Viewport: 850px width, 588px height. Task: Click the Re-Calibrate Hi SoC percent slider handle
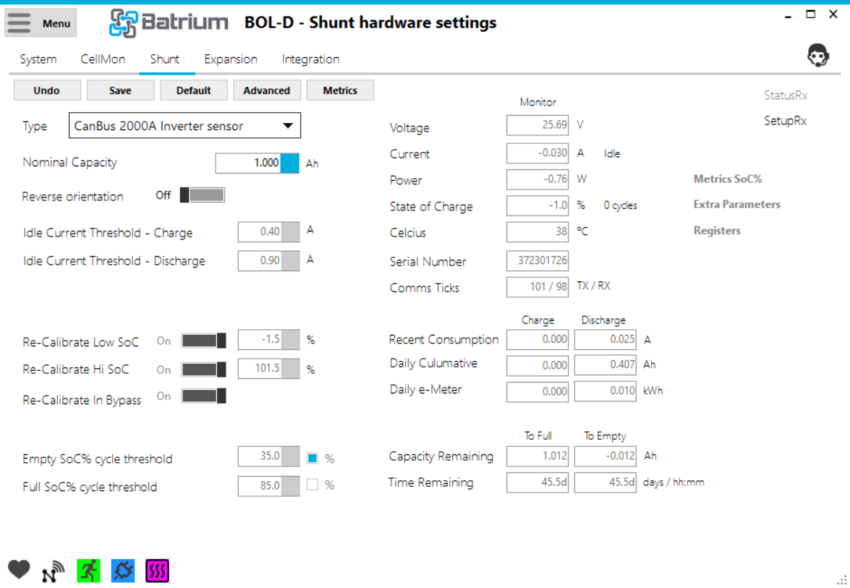(290, 369)
